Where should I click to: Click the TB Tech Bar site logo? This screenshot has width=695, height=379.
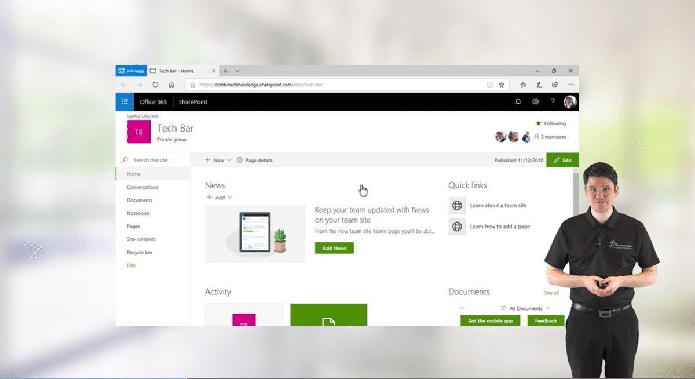pos(138,132)
